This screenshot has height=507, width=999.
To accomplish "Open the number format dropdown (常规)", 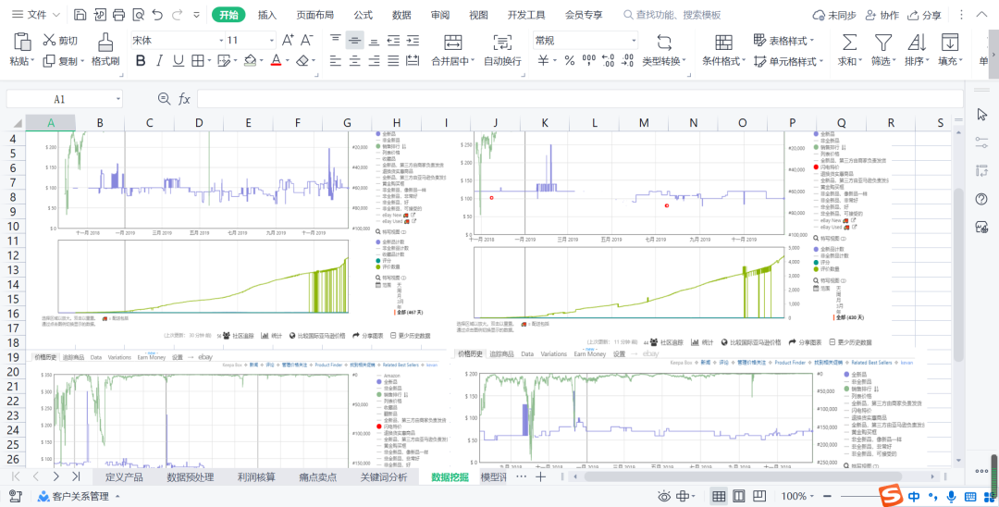I will 634,40.
